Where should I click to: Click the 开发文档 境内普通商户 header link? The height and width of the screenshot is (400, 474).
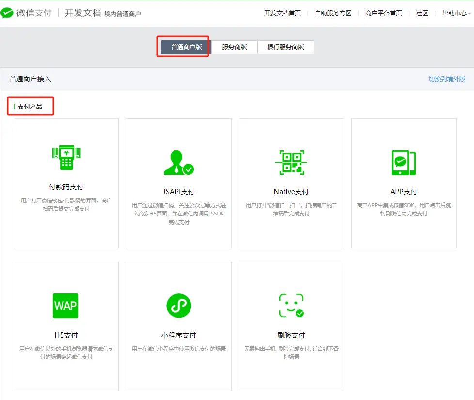[x=103, y=13]
